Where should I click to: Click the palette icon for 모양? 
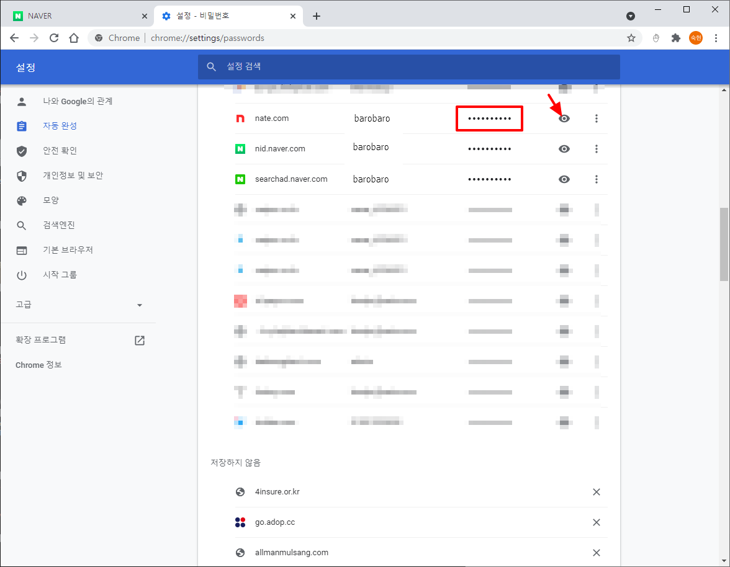[x=21, y=201]
